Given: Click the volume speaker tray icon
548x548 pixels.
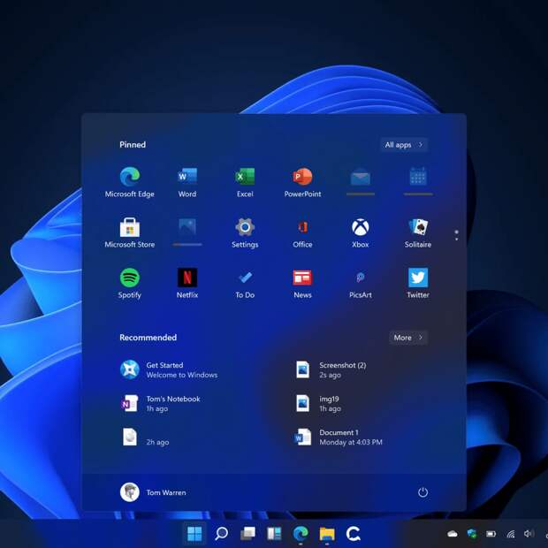Looking at the screenshot, I should 528,533.
